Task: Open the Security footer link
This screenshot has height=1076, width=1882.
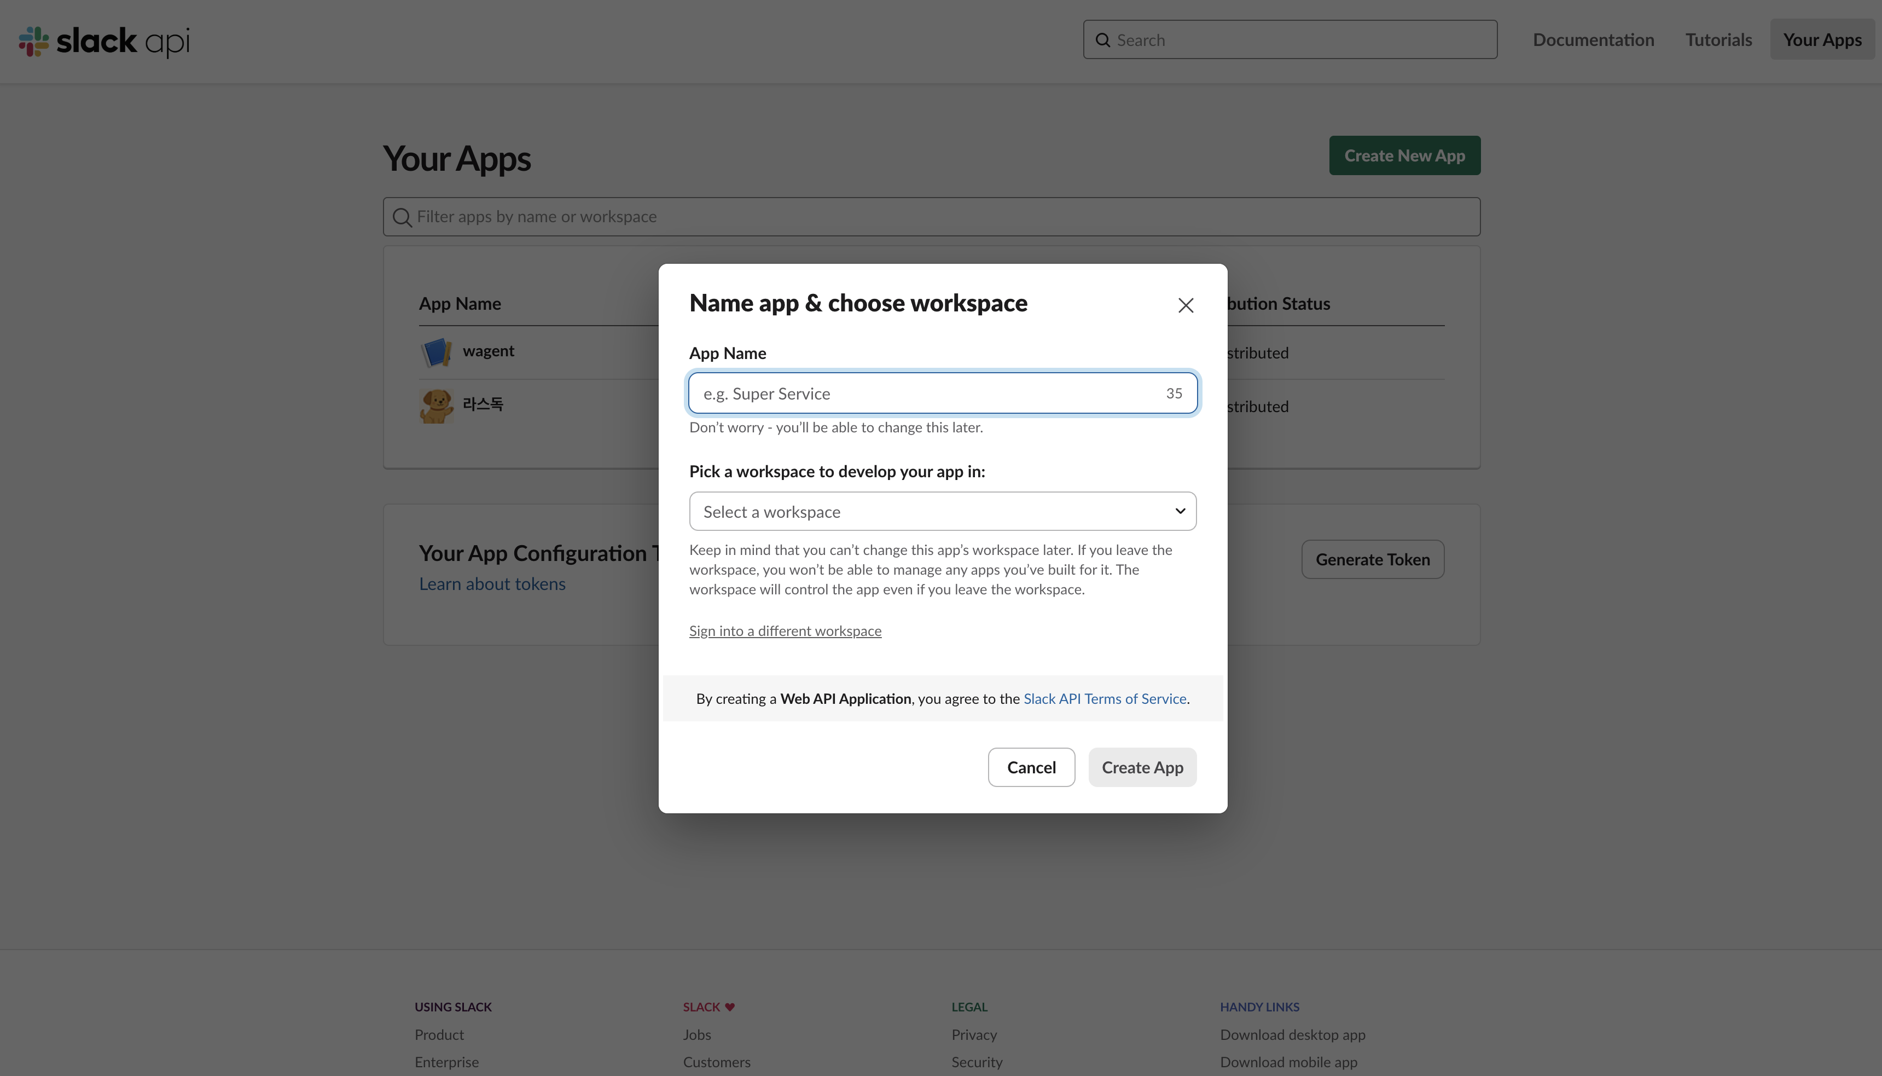Action: [977, 1062]
